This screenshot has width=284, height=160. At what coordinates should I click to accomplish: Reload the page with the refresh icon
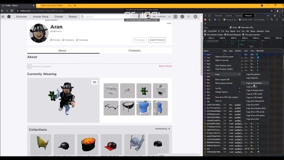click(x=12, y=11)
